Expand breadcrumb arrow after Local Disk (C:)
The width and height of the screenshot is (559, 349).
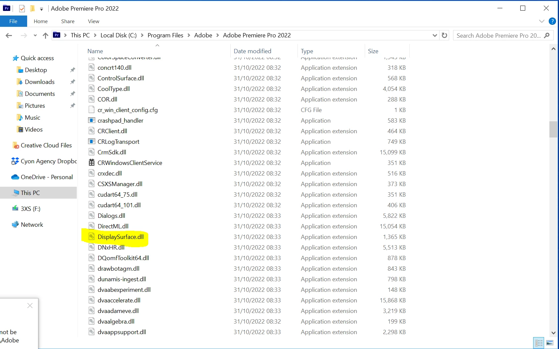(142, 35)
